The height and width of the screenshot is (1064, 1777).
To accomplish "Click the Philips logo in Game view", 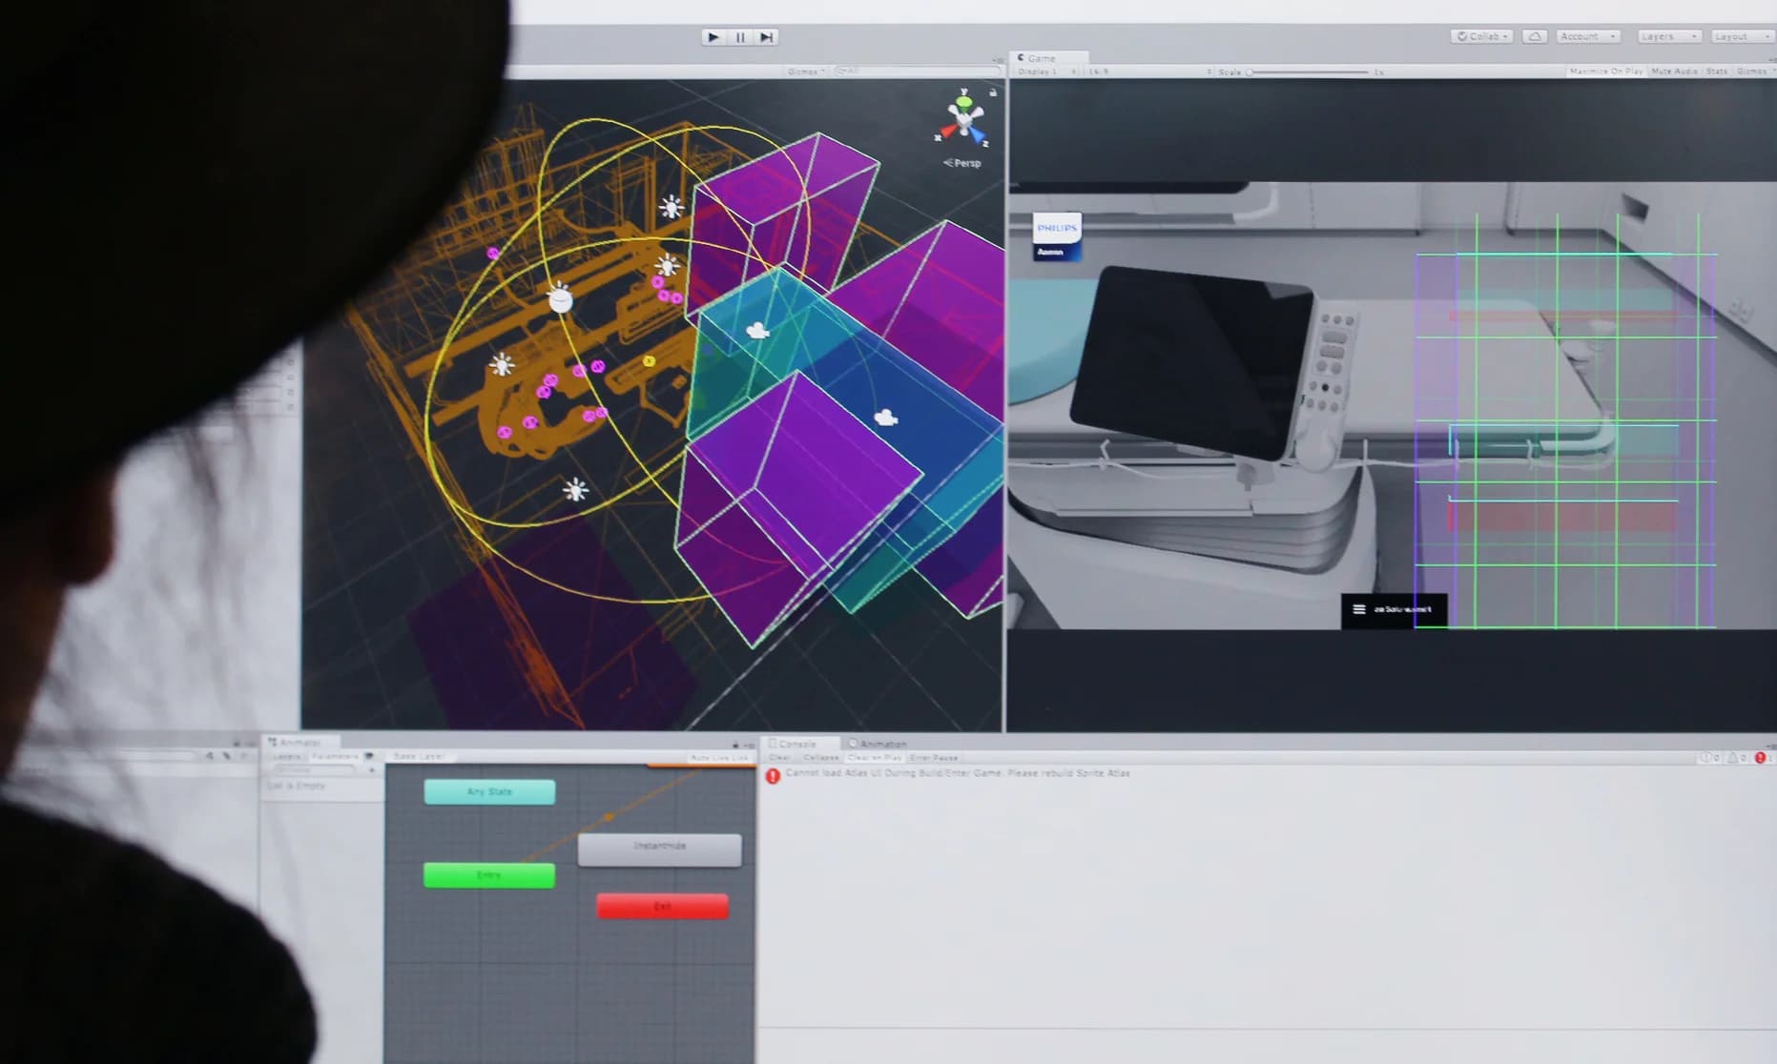I will (x=1057, y=235).
